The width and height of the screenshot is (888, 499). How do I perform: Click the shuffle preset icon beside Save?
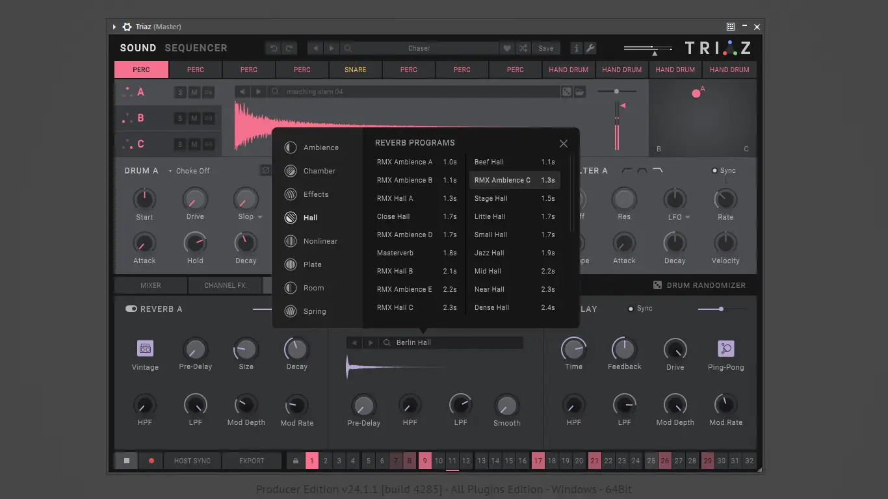pos(523,48)
